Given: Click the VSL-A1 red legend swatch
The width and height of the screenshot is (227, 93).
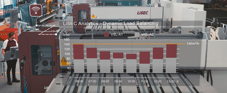Looking at the screenshot, I should point(106,35).
